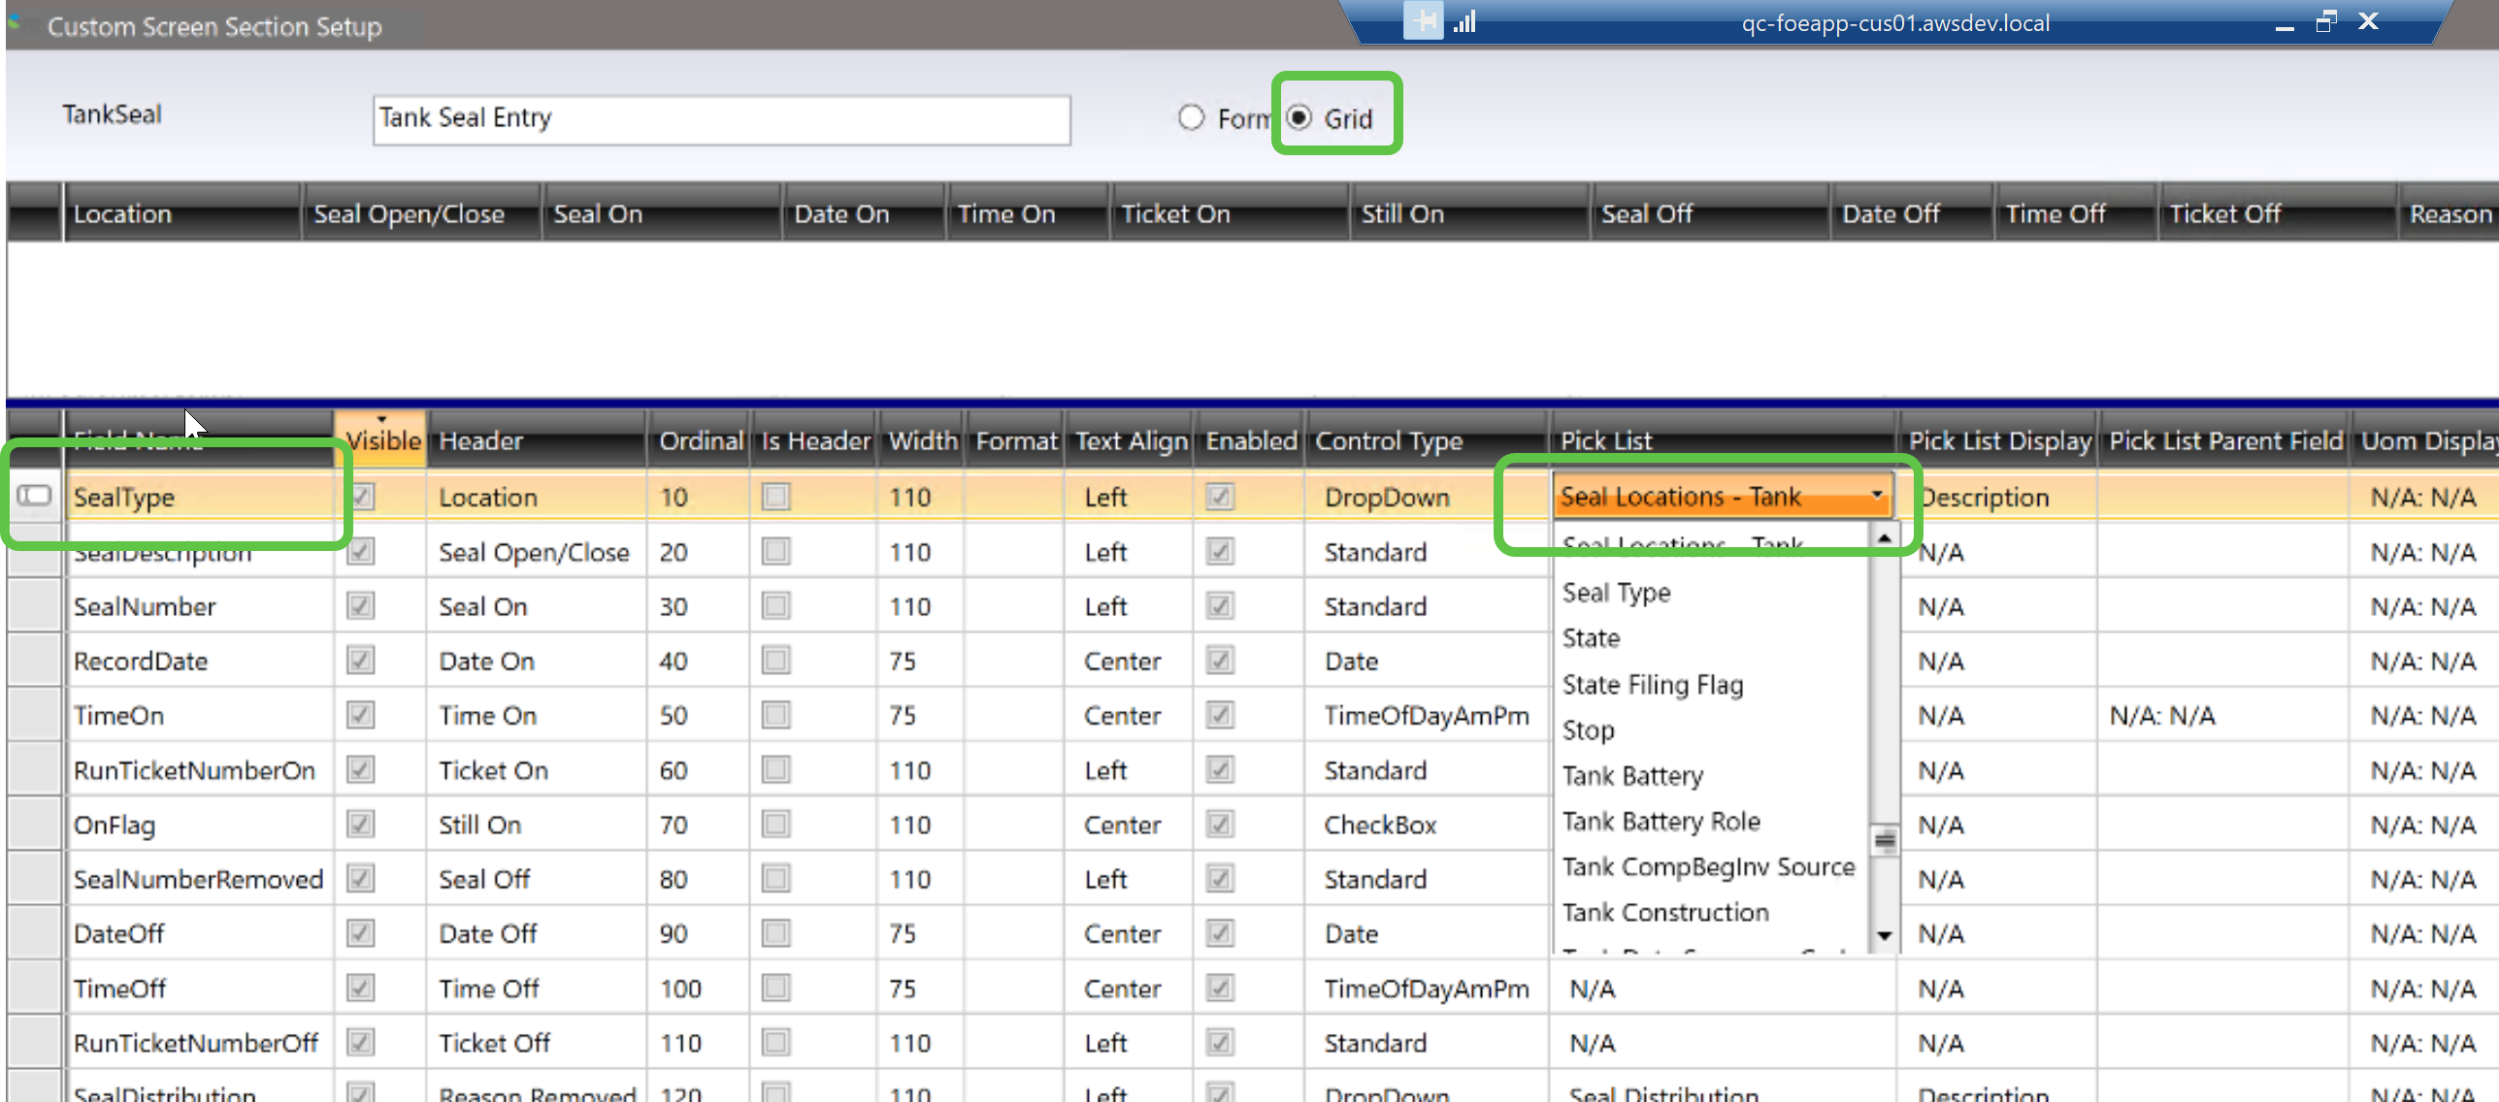Choose State Filing Flag from pick list
Screen dimensions: 2499x1102
pyautogui.click(x=1652, y=685)
